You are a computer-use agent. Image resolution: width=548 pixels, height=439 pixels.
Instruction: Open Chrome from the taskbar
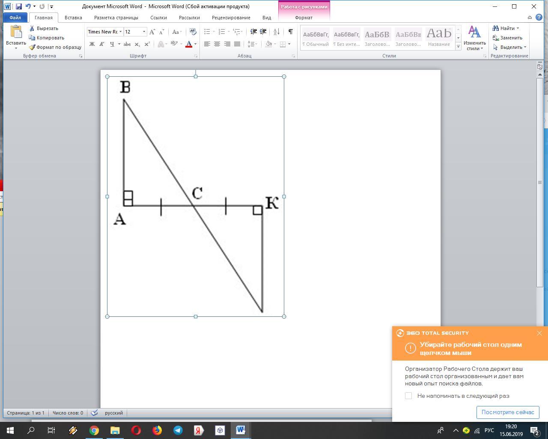point(94,430)
